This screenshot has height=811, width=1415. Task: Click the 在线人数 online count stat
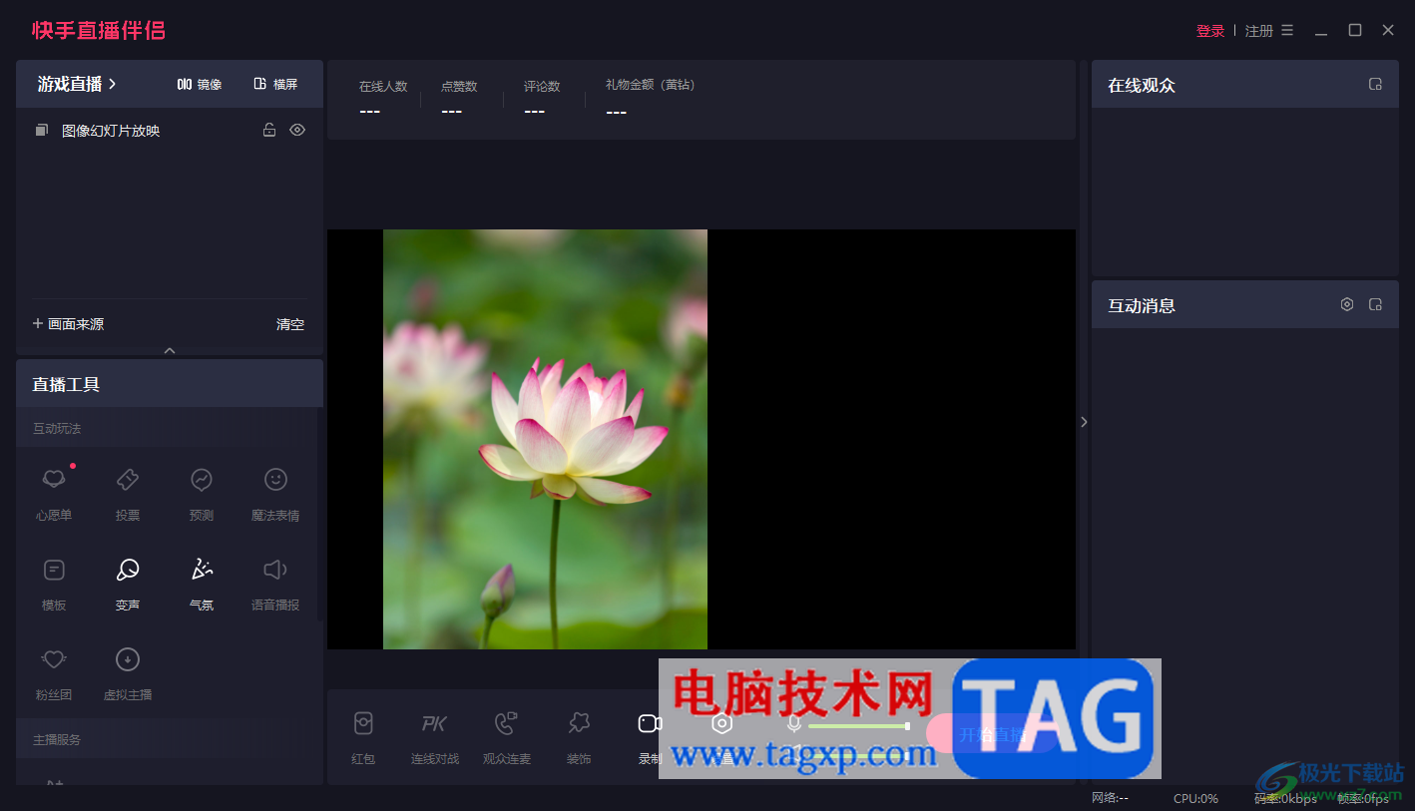pos(383,98)
